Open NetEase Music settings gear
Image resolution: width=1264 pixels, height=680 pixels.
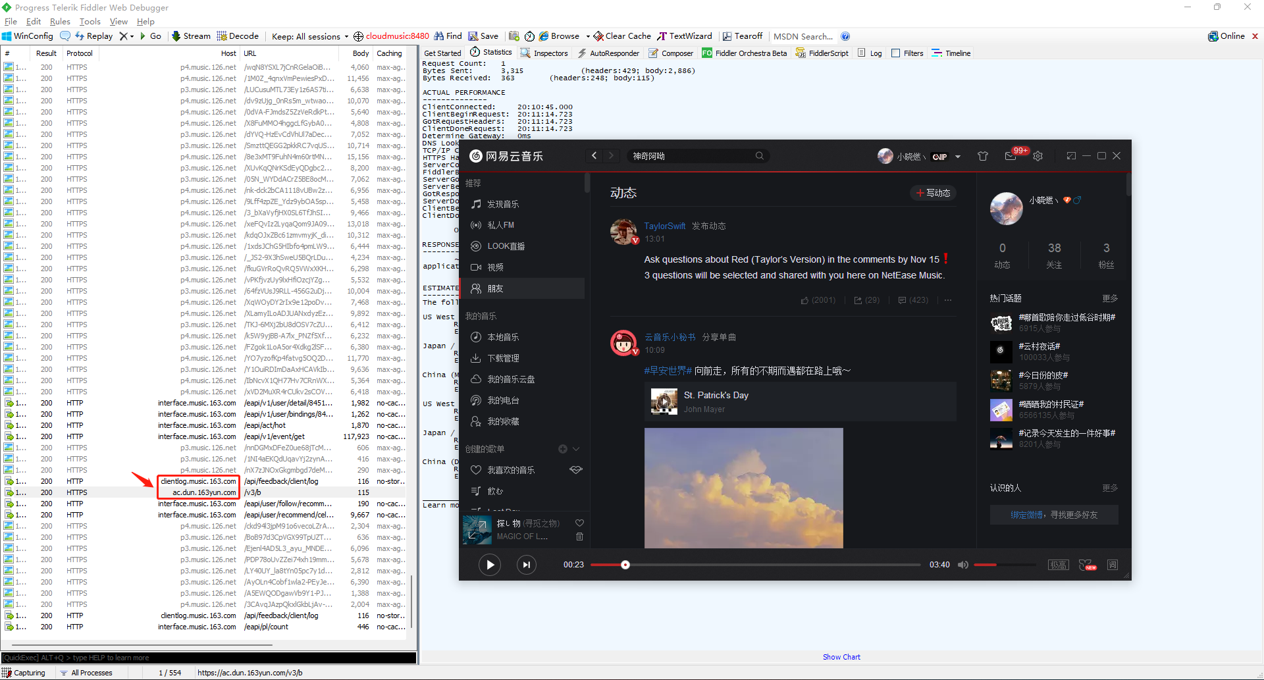(x=1038, y=156)
